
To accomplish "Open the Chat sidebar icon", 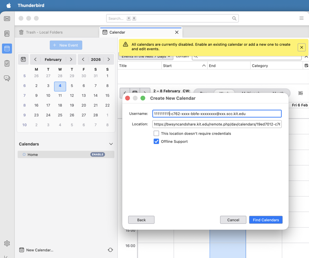I will coord(7,78).
